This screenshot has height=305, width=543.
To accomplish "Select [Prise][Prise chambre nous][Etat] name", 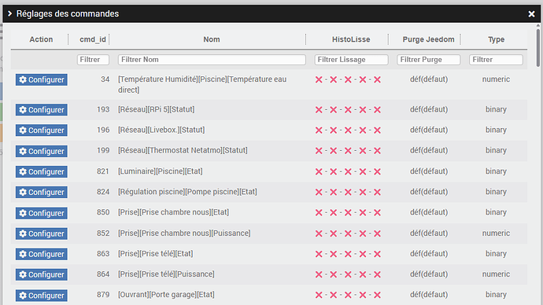I will tap(173, 212).
